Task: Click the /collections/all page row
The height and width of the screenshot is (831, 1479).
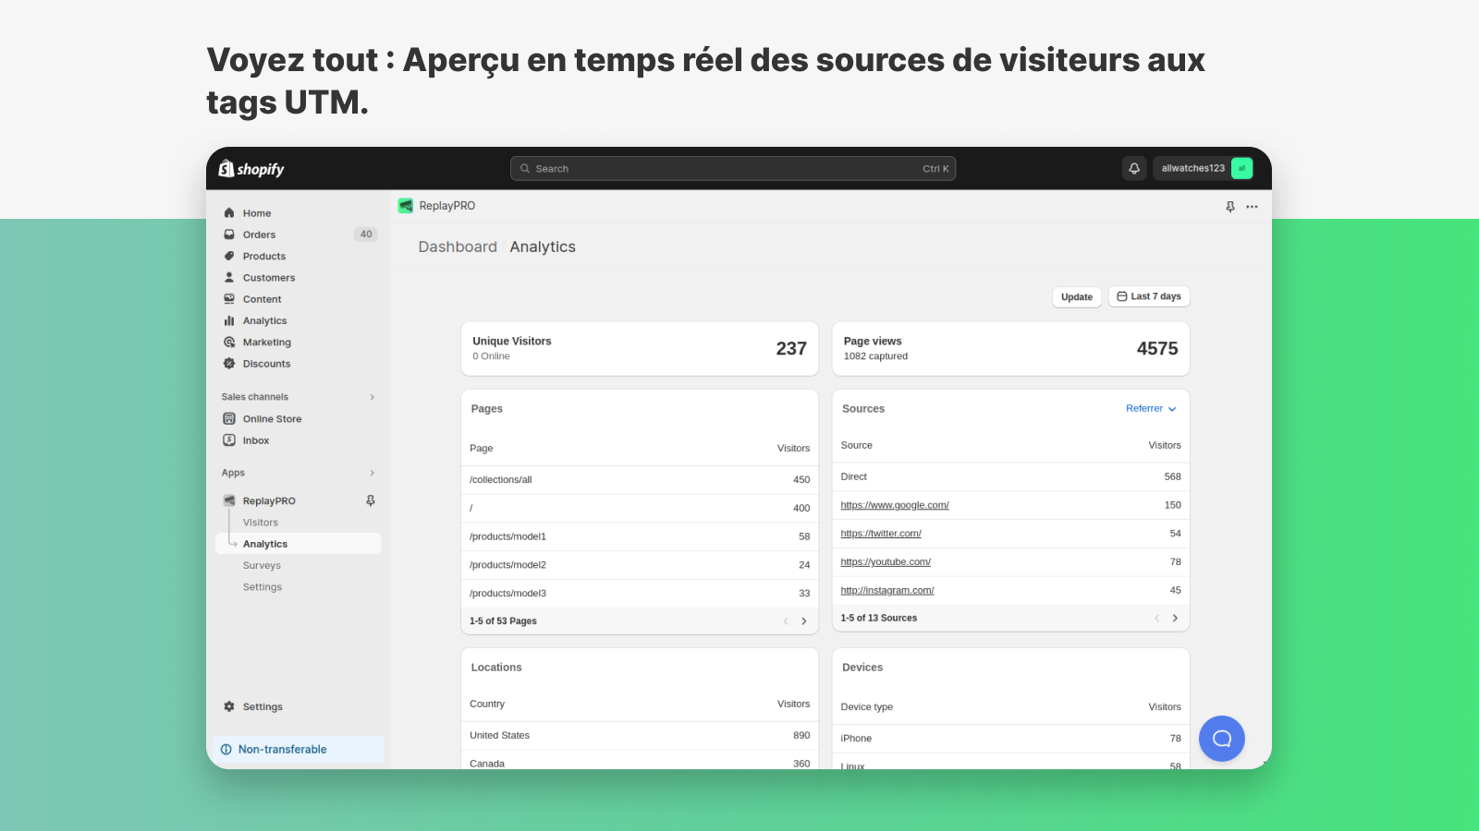Action: (x=640, y=480)
